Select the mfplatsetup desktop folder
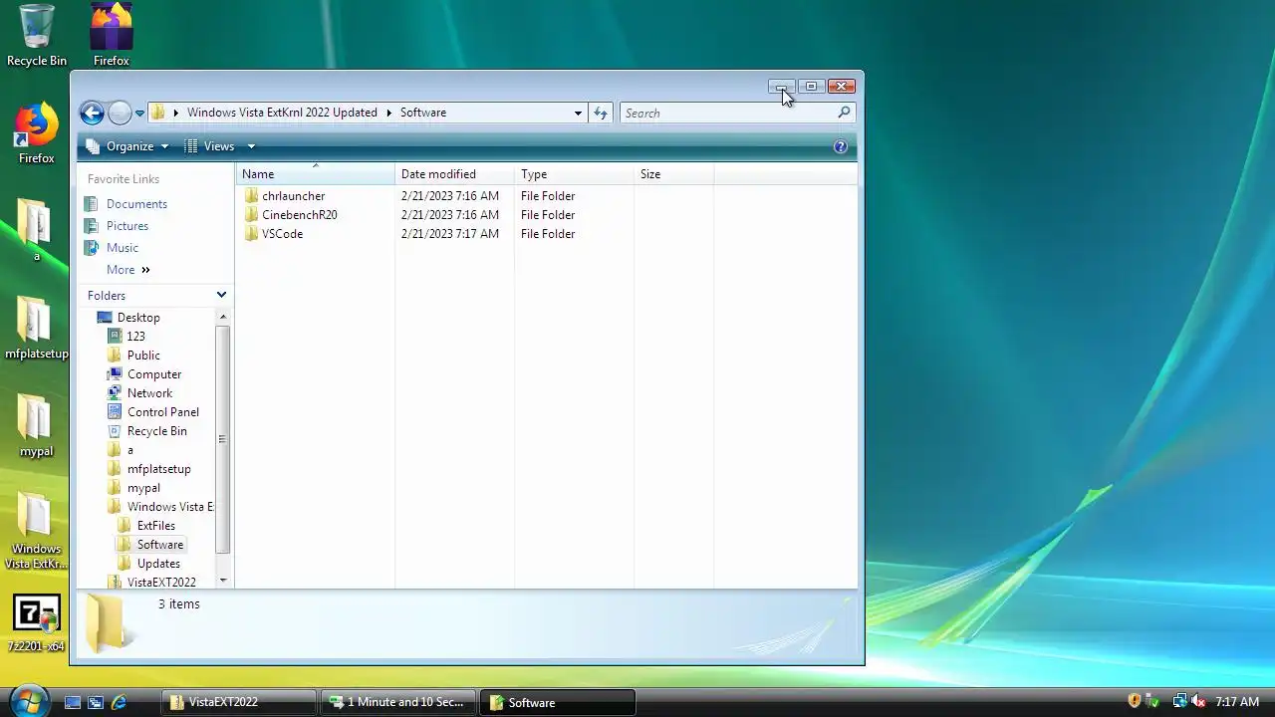This screenshot has height=717, width=1275. coord(37,328)
